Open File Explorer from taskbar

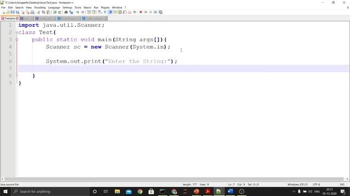tap(117, 191)
